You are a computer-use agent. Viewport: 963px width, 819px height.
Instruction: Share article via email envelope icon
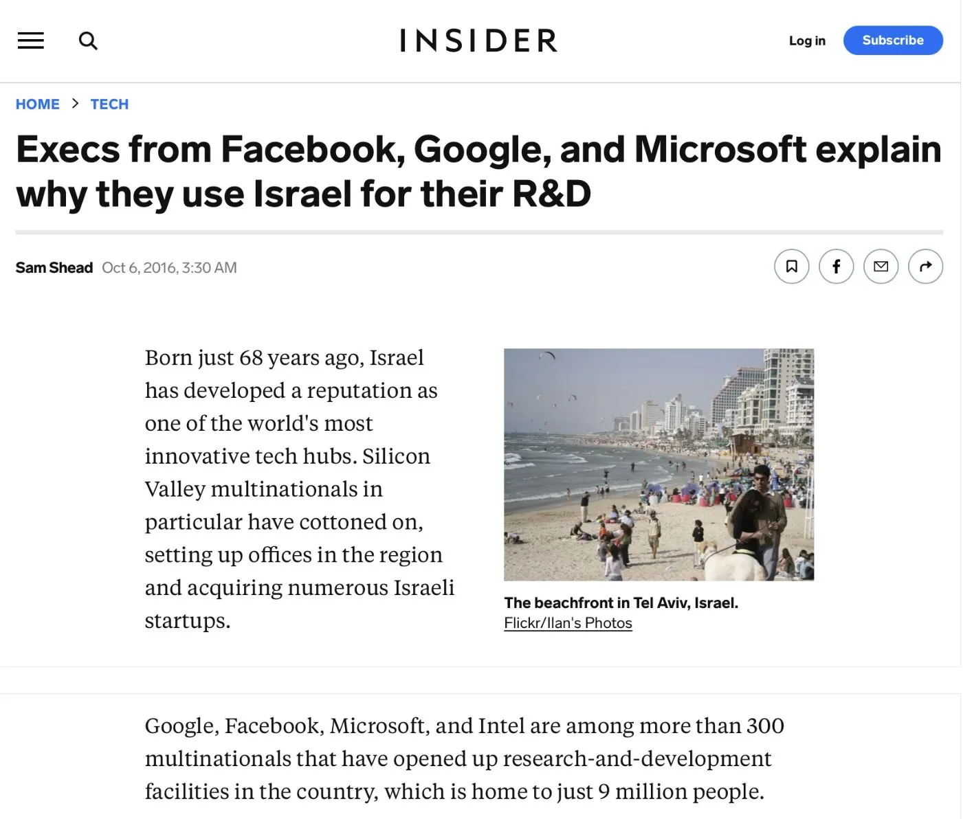tap(881, 267)
